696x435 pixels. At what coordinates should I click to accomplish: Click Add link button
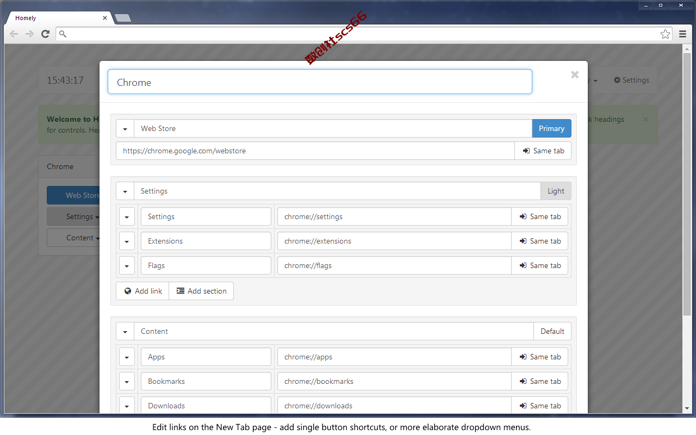[142, 291]
